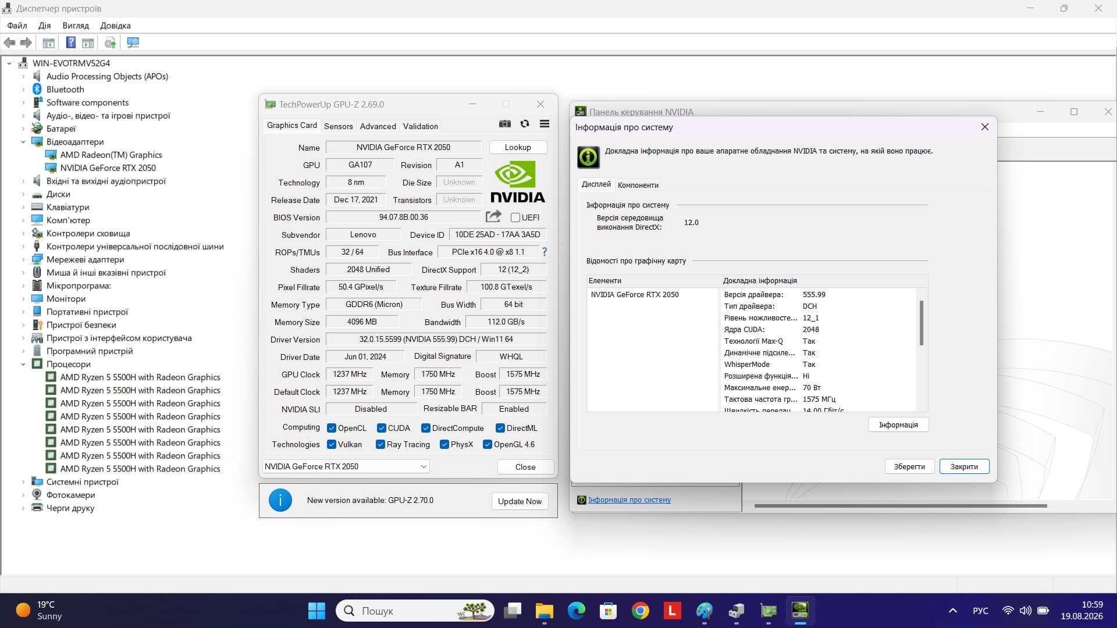Screen dimensions: 1117x628
Task: Click the back arrow in Device Manager toolbar
Action: (x=9, y=42)
